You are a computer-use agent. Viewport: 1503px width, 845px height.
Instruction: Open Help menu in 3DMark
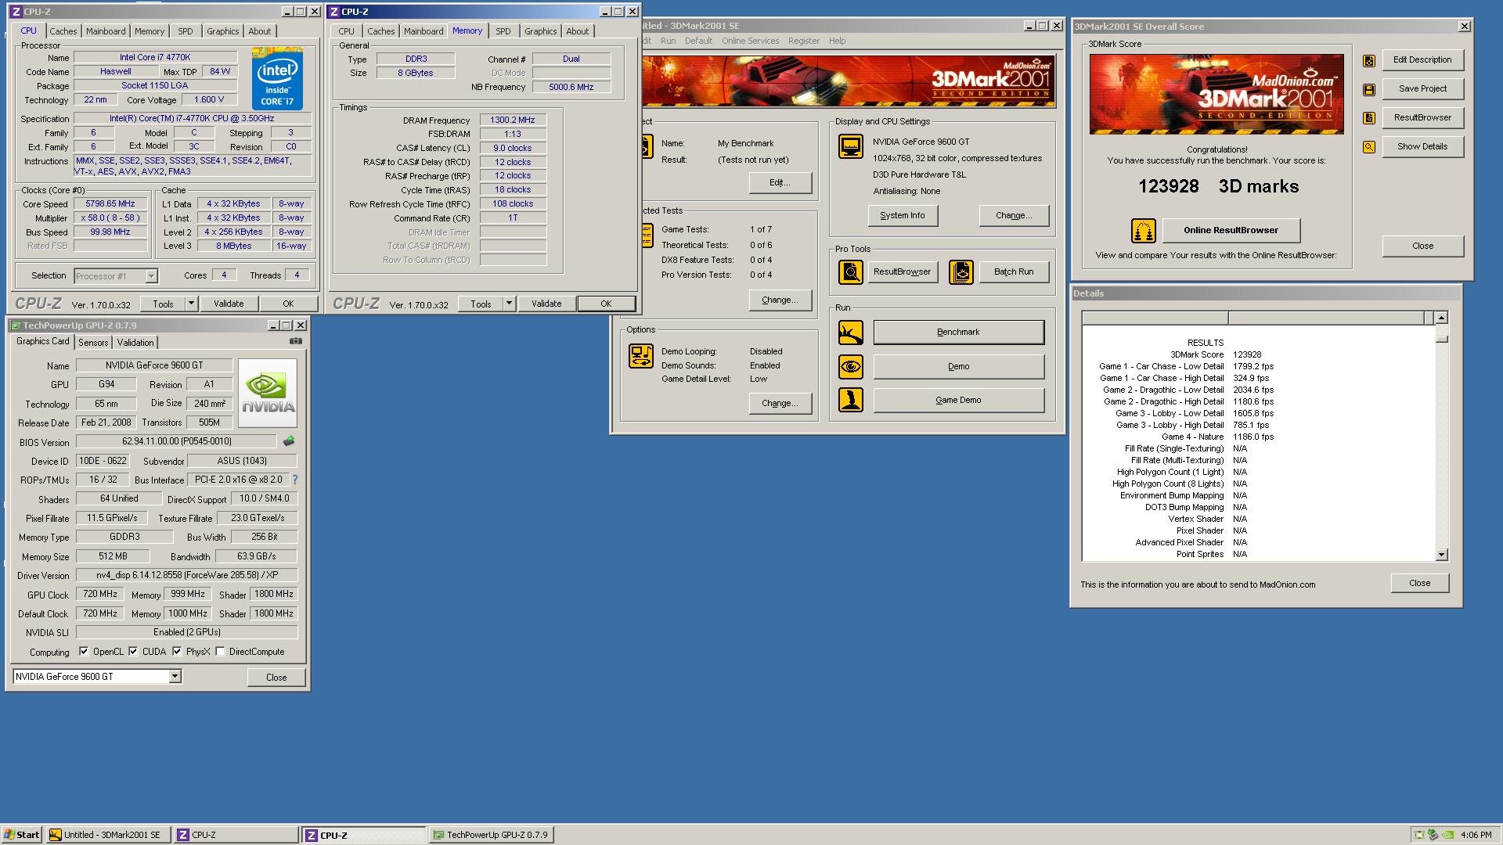[x=837, y=41]
